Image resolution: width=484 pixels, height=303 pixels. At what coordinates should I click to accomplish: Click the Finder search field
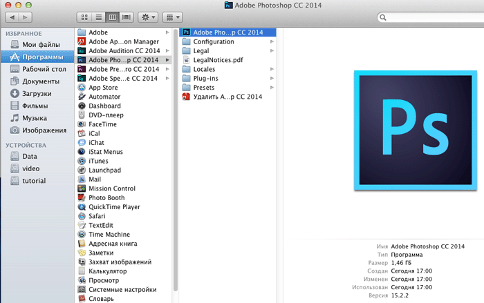coord(431,17)
